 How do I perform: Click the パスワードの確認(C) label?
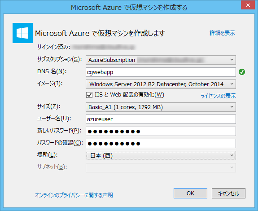(x=60, y=143)
